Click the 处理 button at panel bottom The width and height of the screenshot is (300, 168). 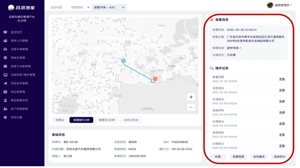coord(218,157)
